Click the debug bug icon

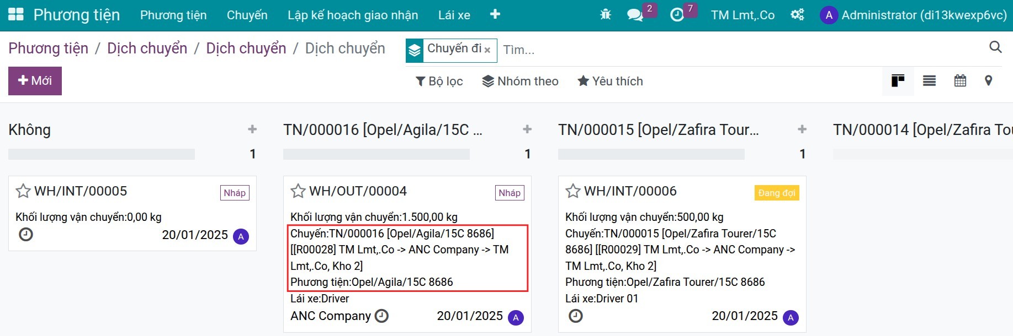(606, 15)
